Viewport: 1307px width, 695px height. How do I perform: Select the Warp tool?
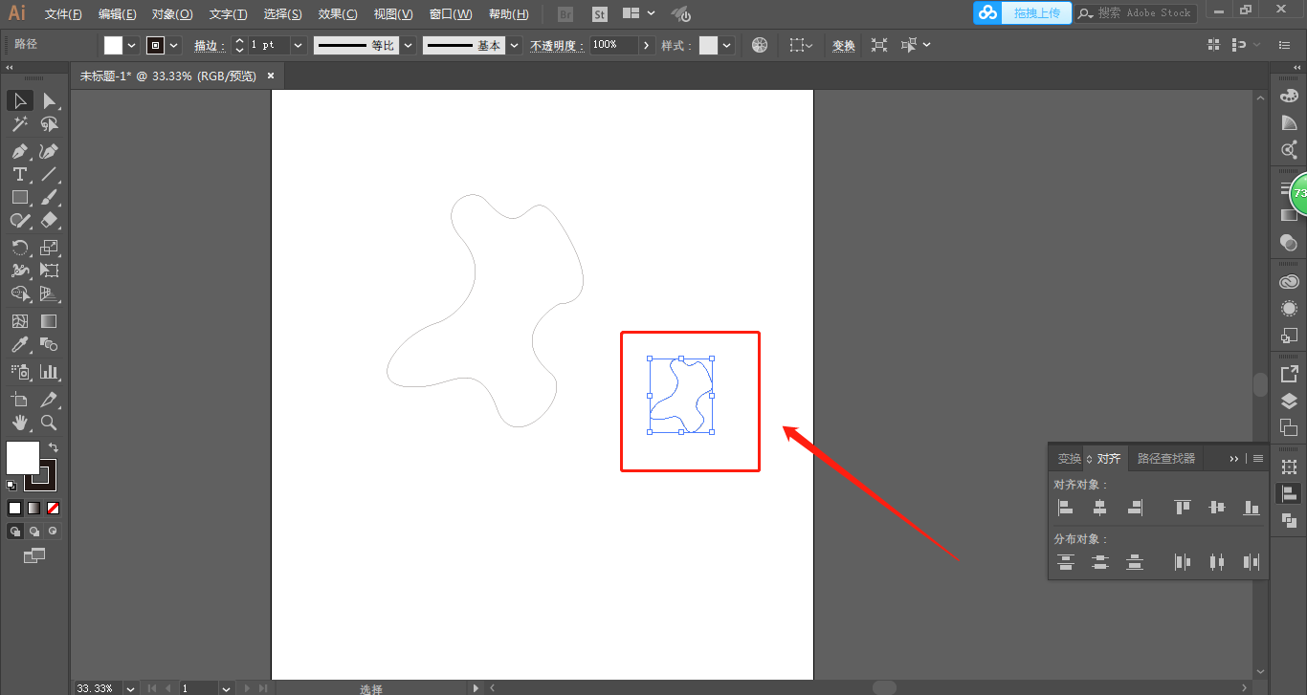click(x=20, y=271)
